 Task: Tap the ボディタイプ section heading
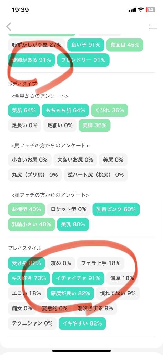coord(22,84)
